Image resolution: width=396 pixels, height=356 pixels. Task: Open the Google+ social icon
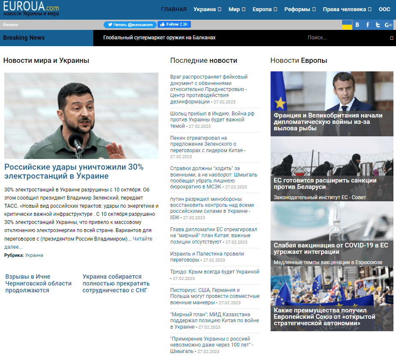(388, 25)
